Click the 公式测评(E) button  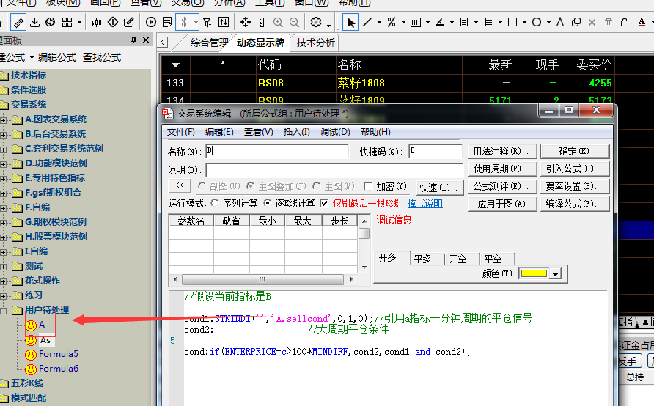pyautogui.click(x=501, y=186)
